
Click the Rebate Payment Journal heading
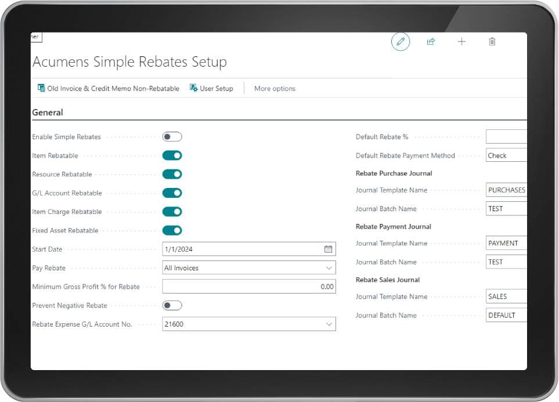point(393,227)
